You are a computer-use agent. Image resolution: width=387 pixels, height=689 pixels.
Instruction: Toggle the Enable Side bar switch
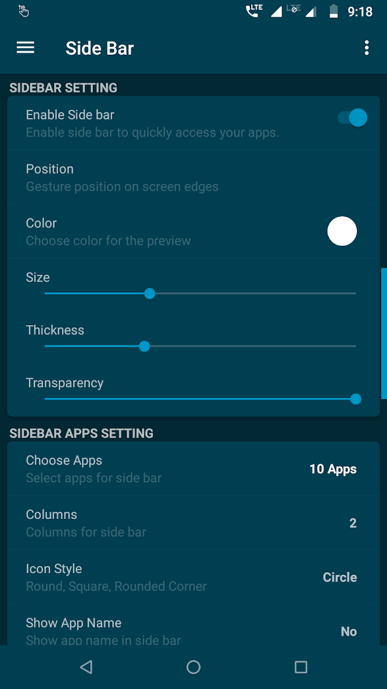(353, 117)
